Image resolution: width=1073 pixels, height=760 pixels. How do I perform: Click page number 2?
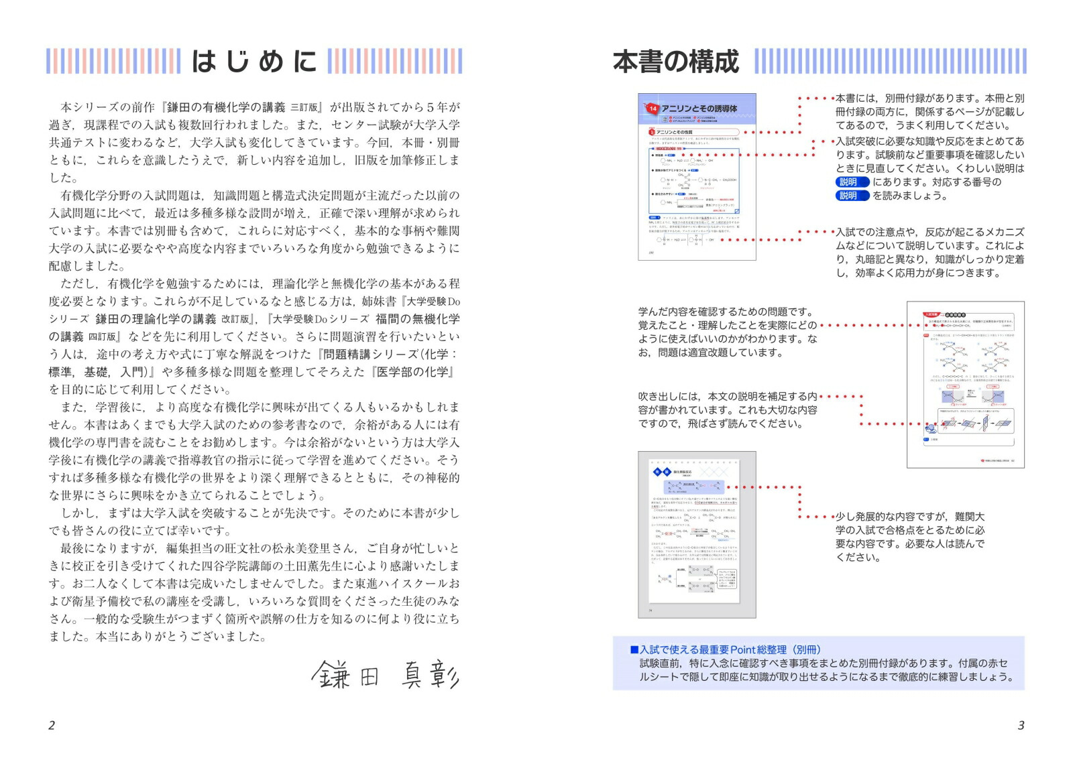click(x=52, y=725)
